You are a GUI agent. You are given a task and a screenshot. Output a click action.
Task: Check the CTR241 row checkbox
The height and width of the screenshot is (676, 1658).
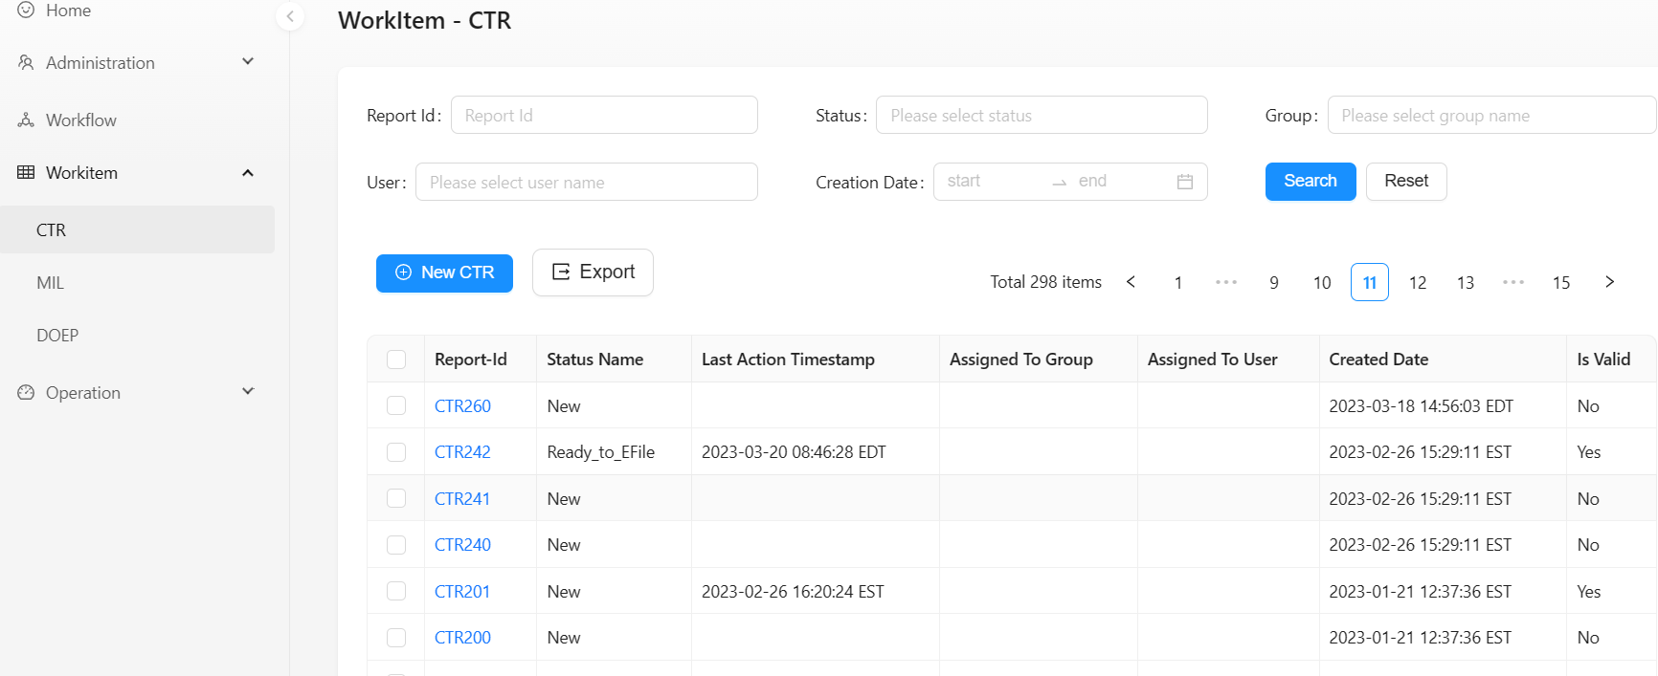pyautogui.click(x=396, y=498)
